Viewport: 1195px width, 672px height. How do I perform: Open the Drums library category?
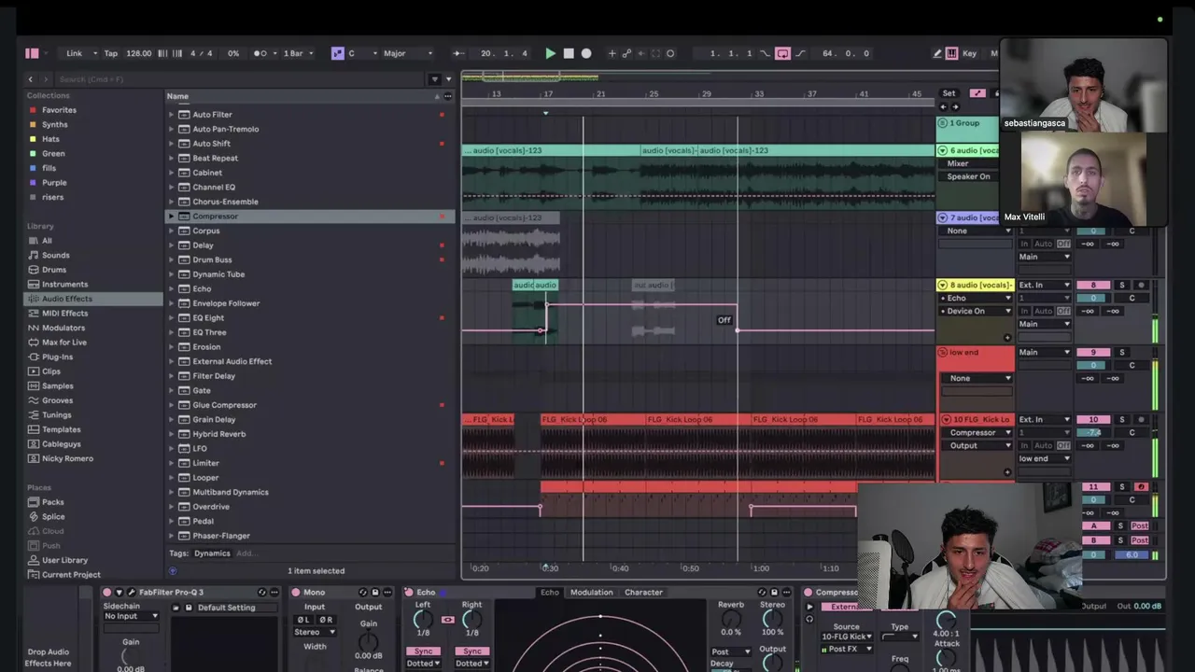[53, 270]
